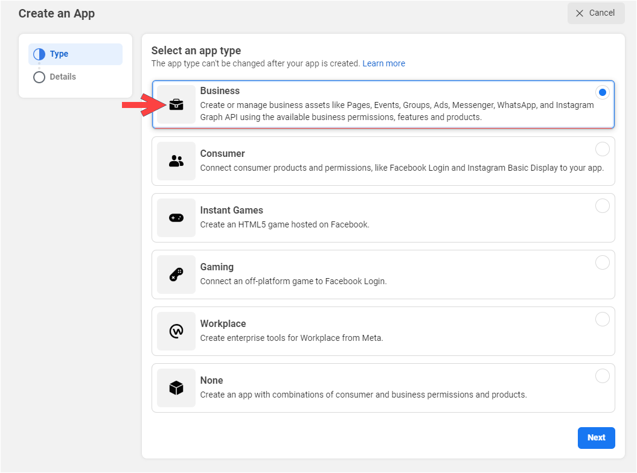
Task: Click the None cube icon
Action: point(176,387)
